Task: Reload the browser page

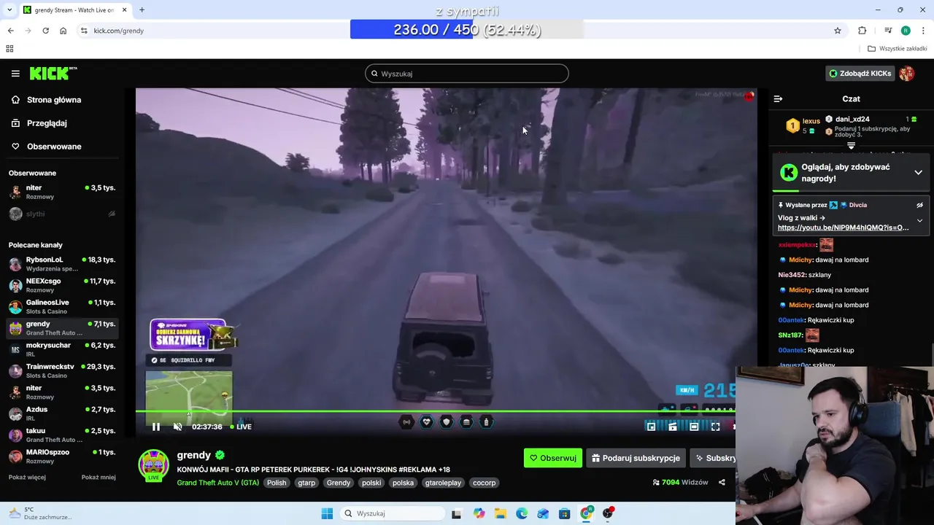Action: pyautogui.click(x=45, y=31)
